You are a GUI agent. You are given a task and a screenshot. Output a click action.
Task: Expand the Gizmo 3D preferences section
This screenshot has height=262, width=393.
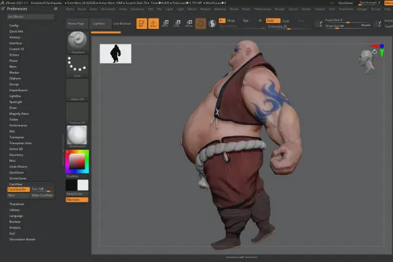(x=16, y=149)
